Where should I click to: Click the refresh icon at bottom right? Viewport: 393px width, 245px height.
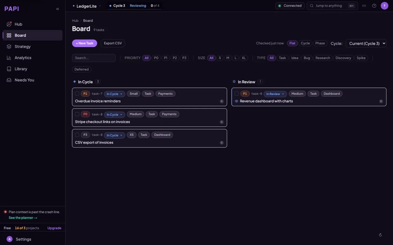pyautogui.click(x=380, y=235)
